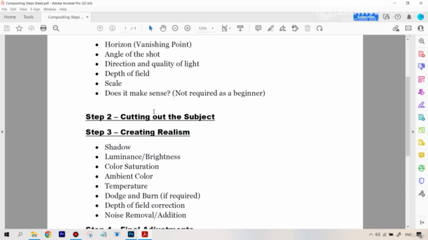
Task: Click the fill and sign icon at toolbar right
Action: [x=396, y=28]
